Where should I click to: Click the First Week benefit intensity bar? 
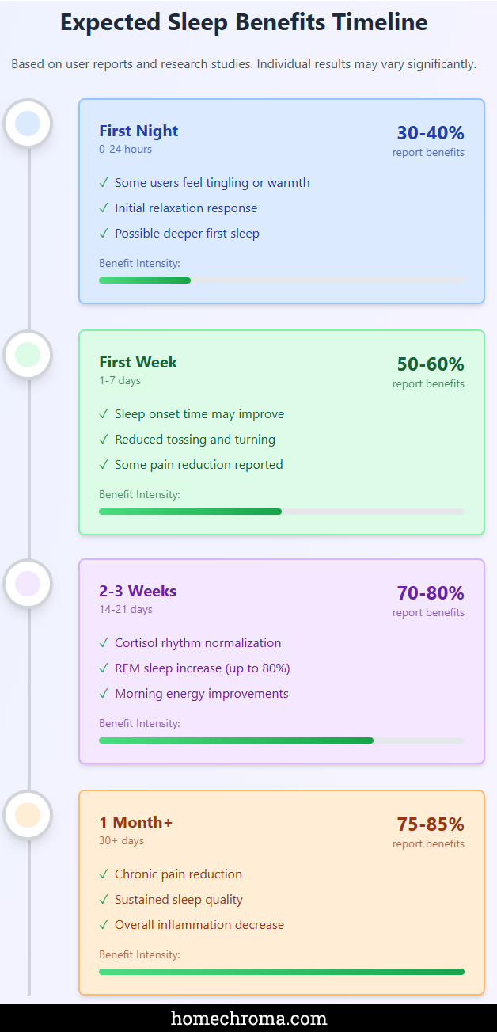(x=281, y=512)
